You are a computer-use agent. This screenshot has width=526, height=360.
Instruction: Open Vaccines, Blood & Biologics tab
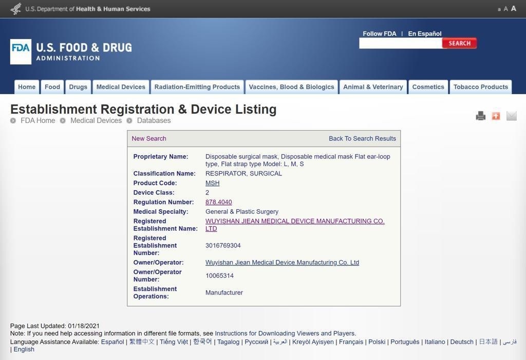(291, 87)
